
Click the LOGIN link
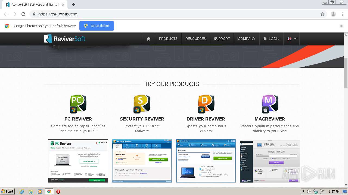coord(271,39)
